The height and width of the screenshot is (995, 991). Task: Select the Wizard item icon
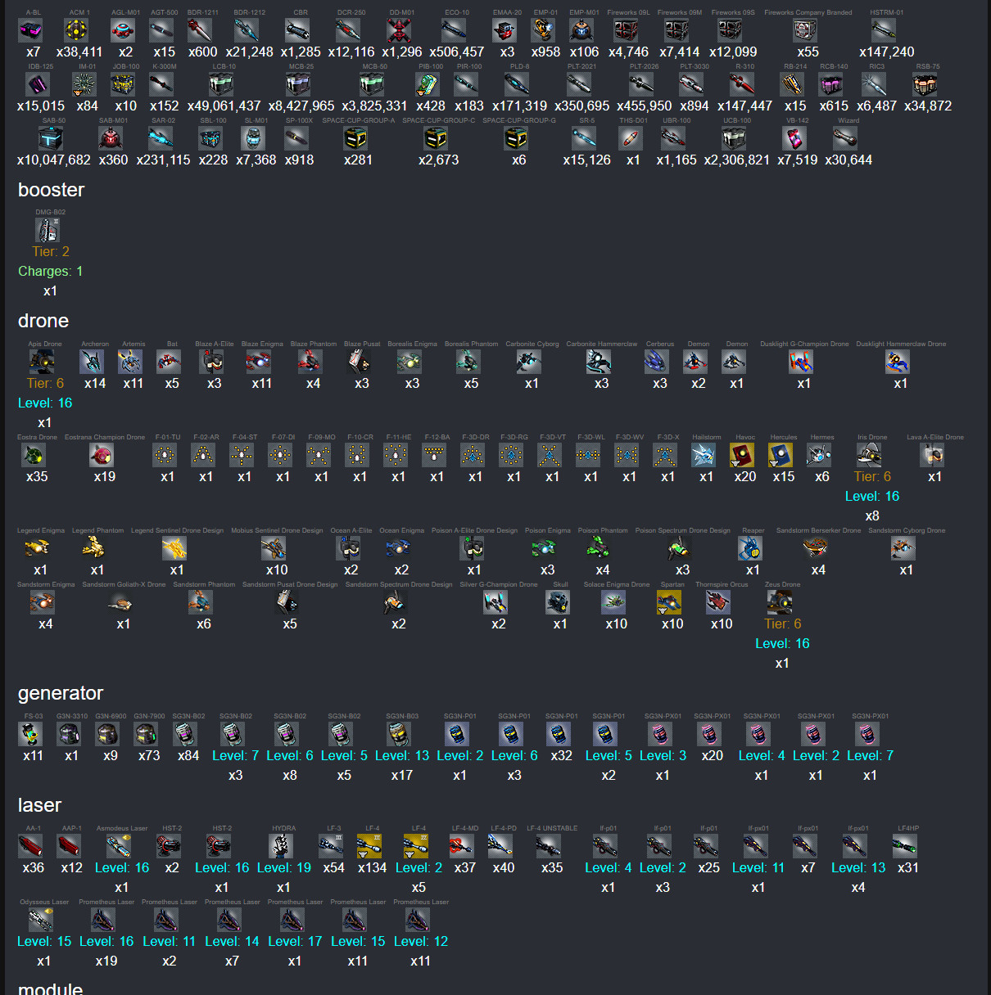click(845, 138)
